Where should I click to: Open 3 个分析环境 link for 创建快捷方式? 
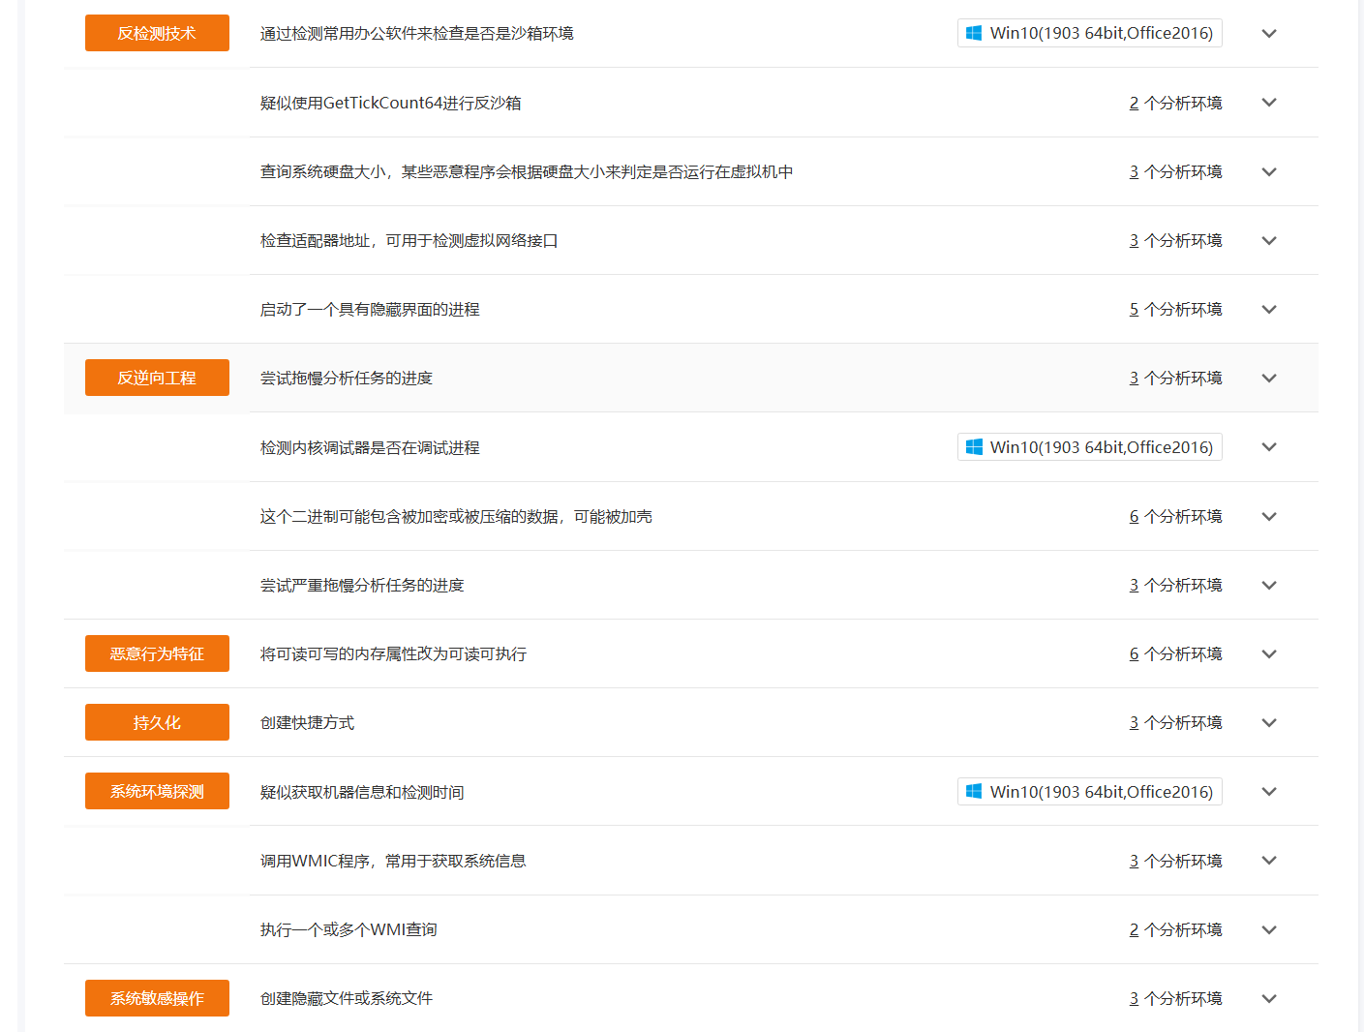[1175, 722]
